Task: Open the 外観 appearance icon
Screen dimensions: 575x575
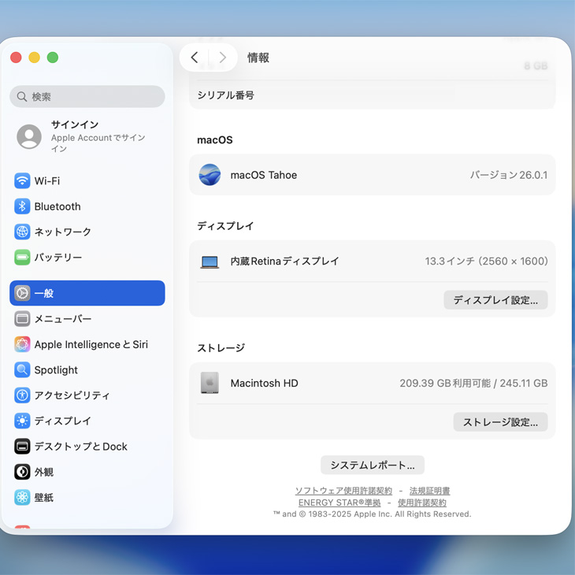Action: (22, 472)
